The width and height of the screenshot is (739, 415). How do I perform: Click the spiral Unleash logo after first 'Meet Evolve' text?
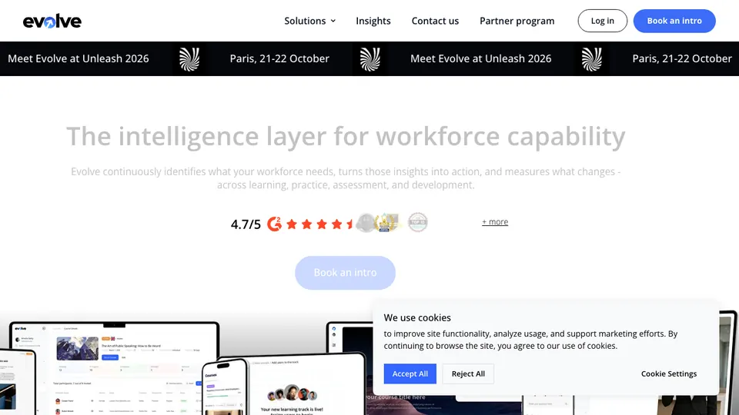189,59
